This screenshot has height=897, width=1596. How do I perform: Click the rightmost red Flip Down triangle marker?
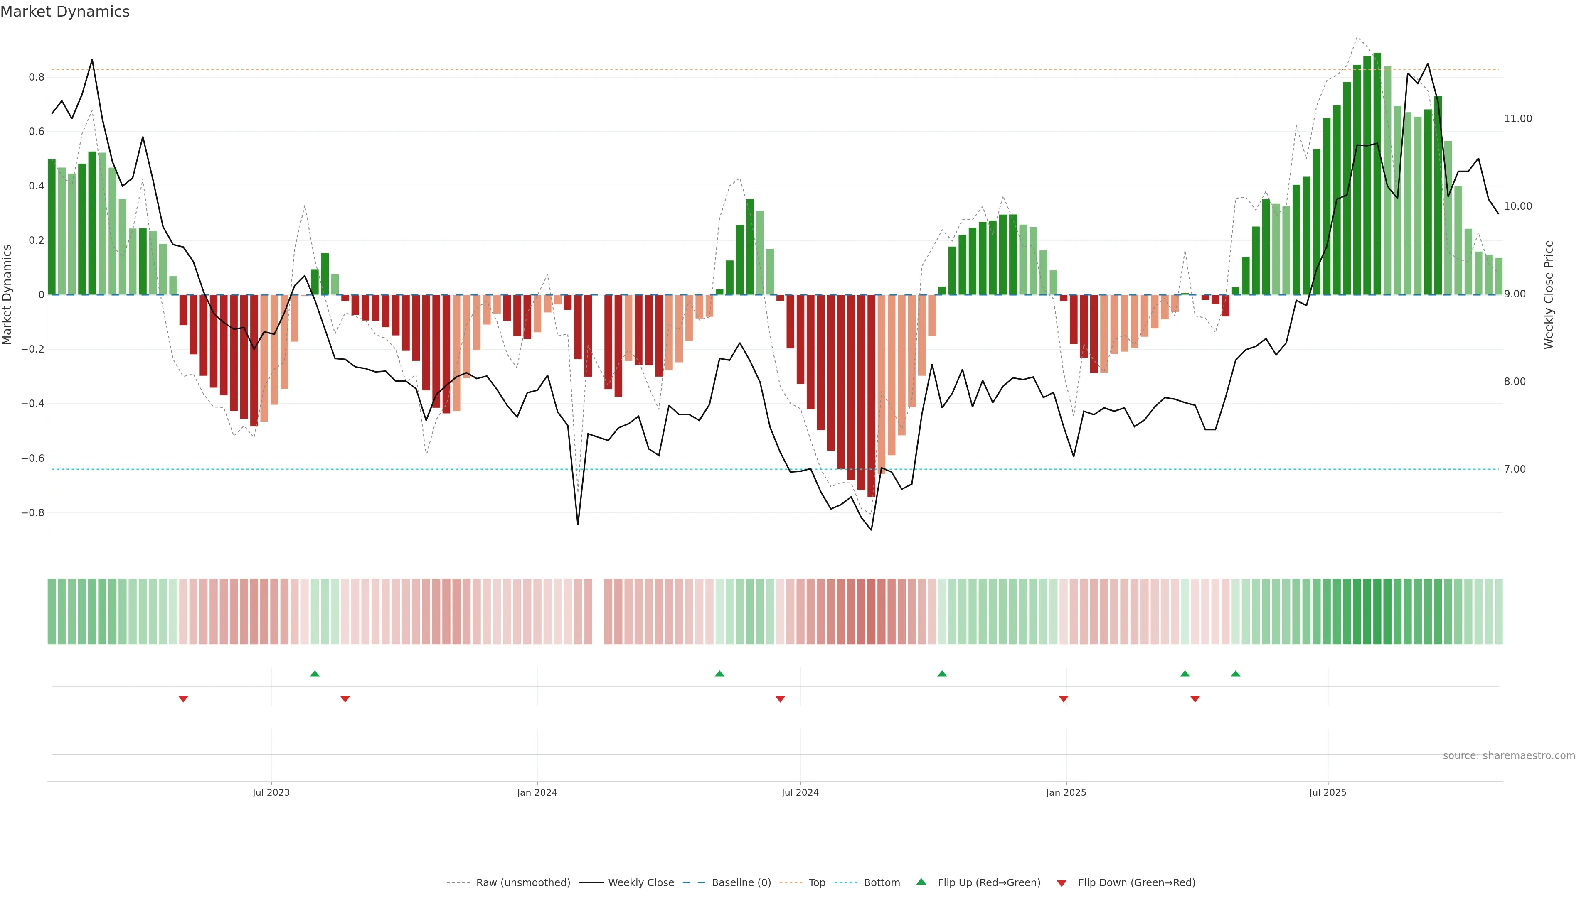click(x=1195, y=699)
